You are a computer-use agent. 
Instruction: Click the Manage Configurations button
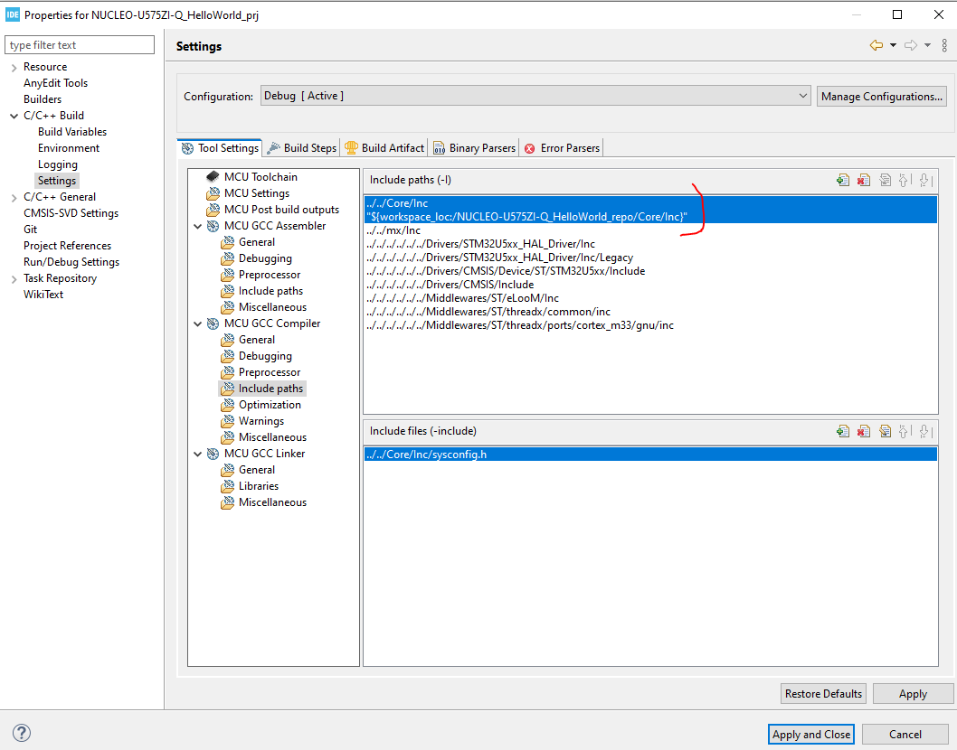coord(881,96)
